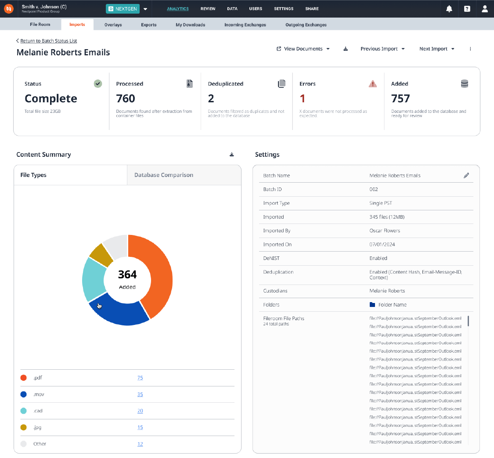
Task: Click the notifications bell icon
Action: [449, 9]
